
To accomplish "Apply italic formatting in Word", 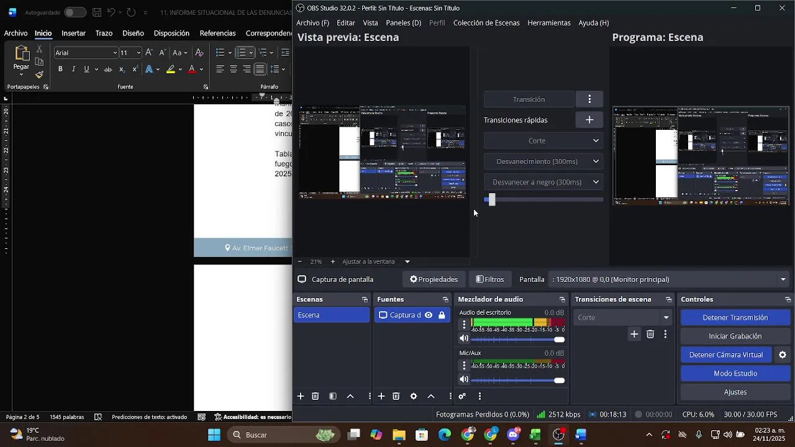I will [73, 69].
